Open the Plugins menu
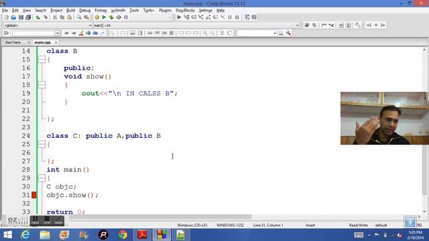 (x=165, y=11)
